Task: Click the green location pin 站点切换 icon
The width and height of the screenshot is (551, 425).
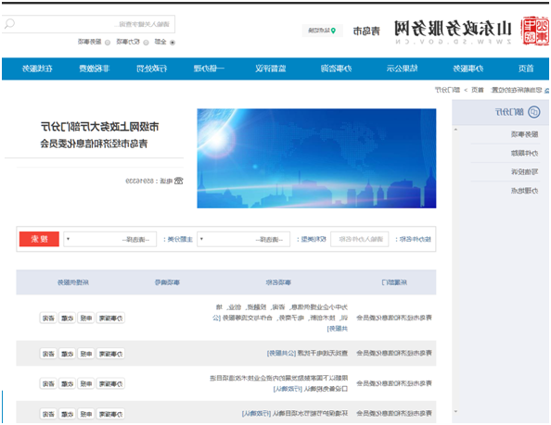Action: [x=333, y=31]
